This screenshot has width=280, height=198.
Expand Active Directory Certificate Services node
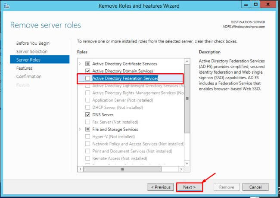80,64
